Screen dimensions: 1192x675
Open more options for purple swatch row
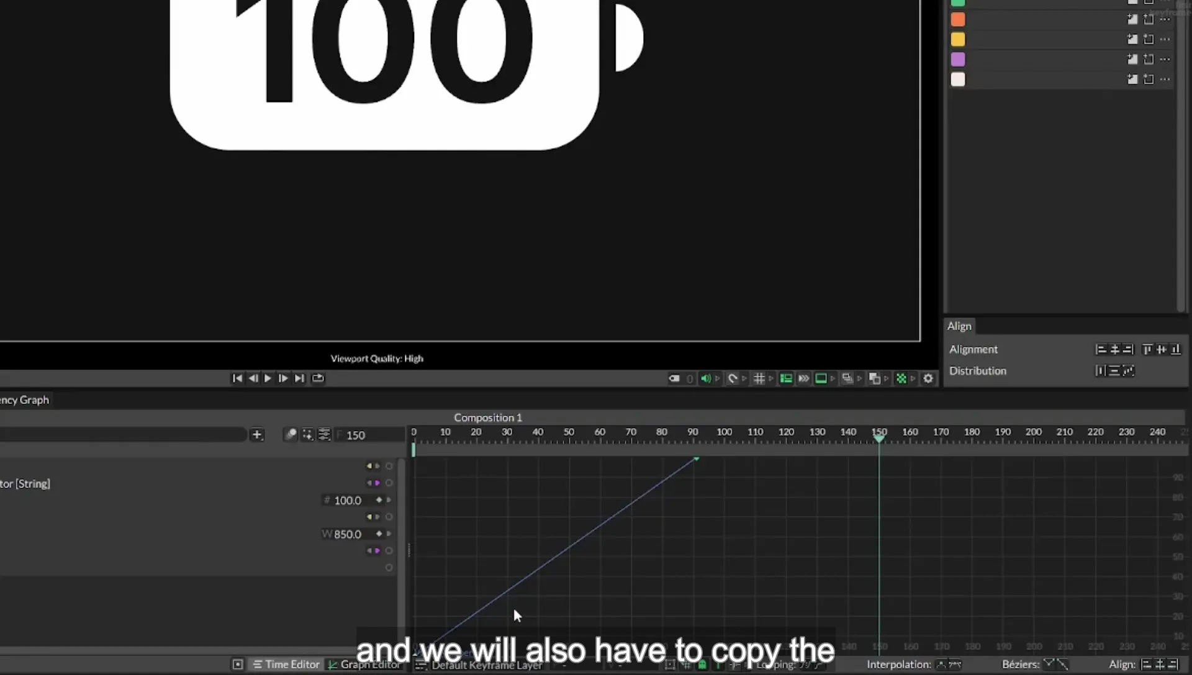tap(1165, 60)
